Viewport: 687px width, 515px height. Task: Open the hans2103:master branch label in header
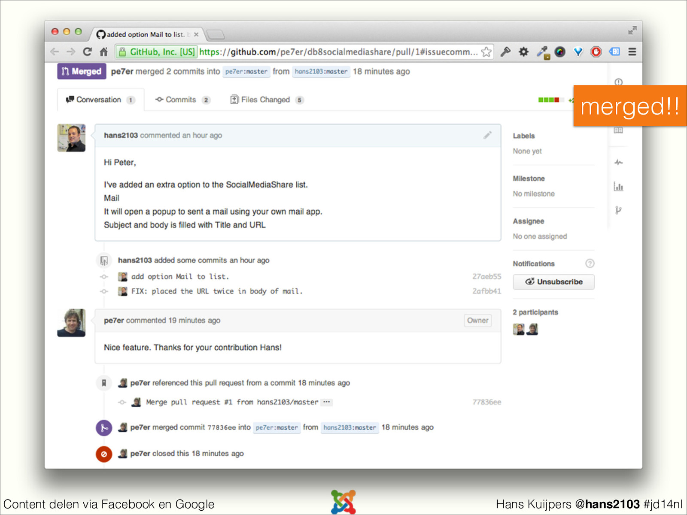coord(321,72)
